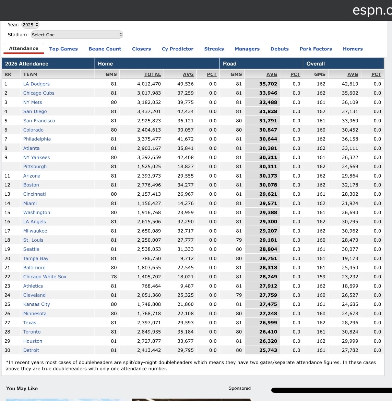
Task: Open the Tampa Bay team link
Action: tap(36, 258)
